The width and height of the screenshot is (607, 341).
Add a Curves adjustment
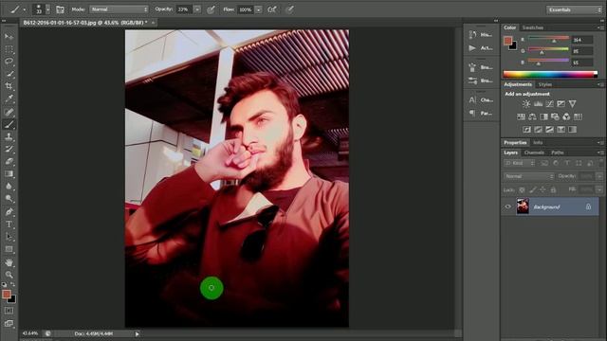pos(550,104)
